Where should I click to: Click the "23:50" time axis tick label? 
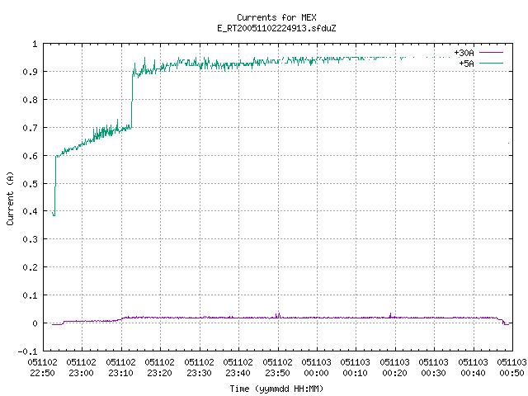coord(277,373)
